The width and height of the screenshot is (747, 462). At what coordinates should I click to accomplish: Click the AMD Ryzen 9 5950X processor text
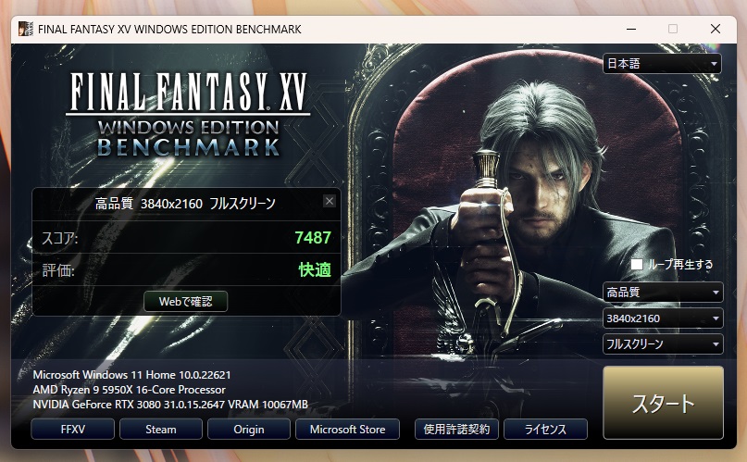coord(129,390)
